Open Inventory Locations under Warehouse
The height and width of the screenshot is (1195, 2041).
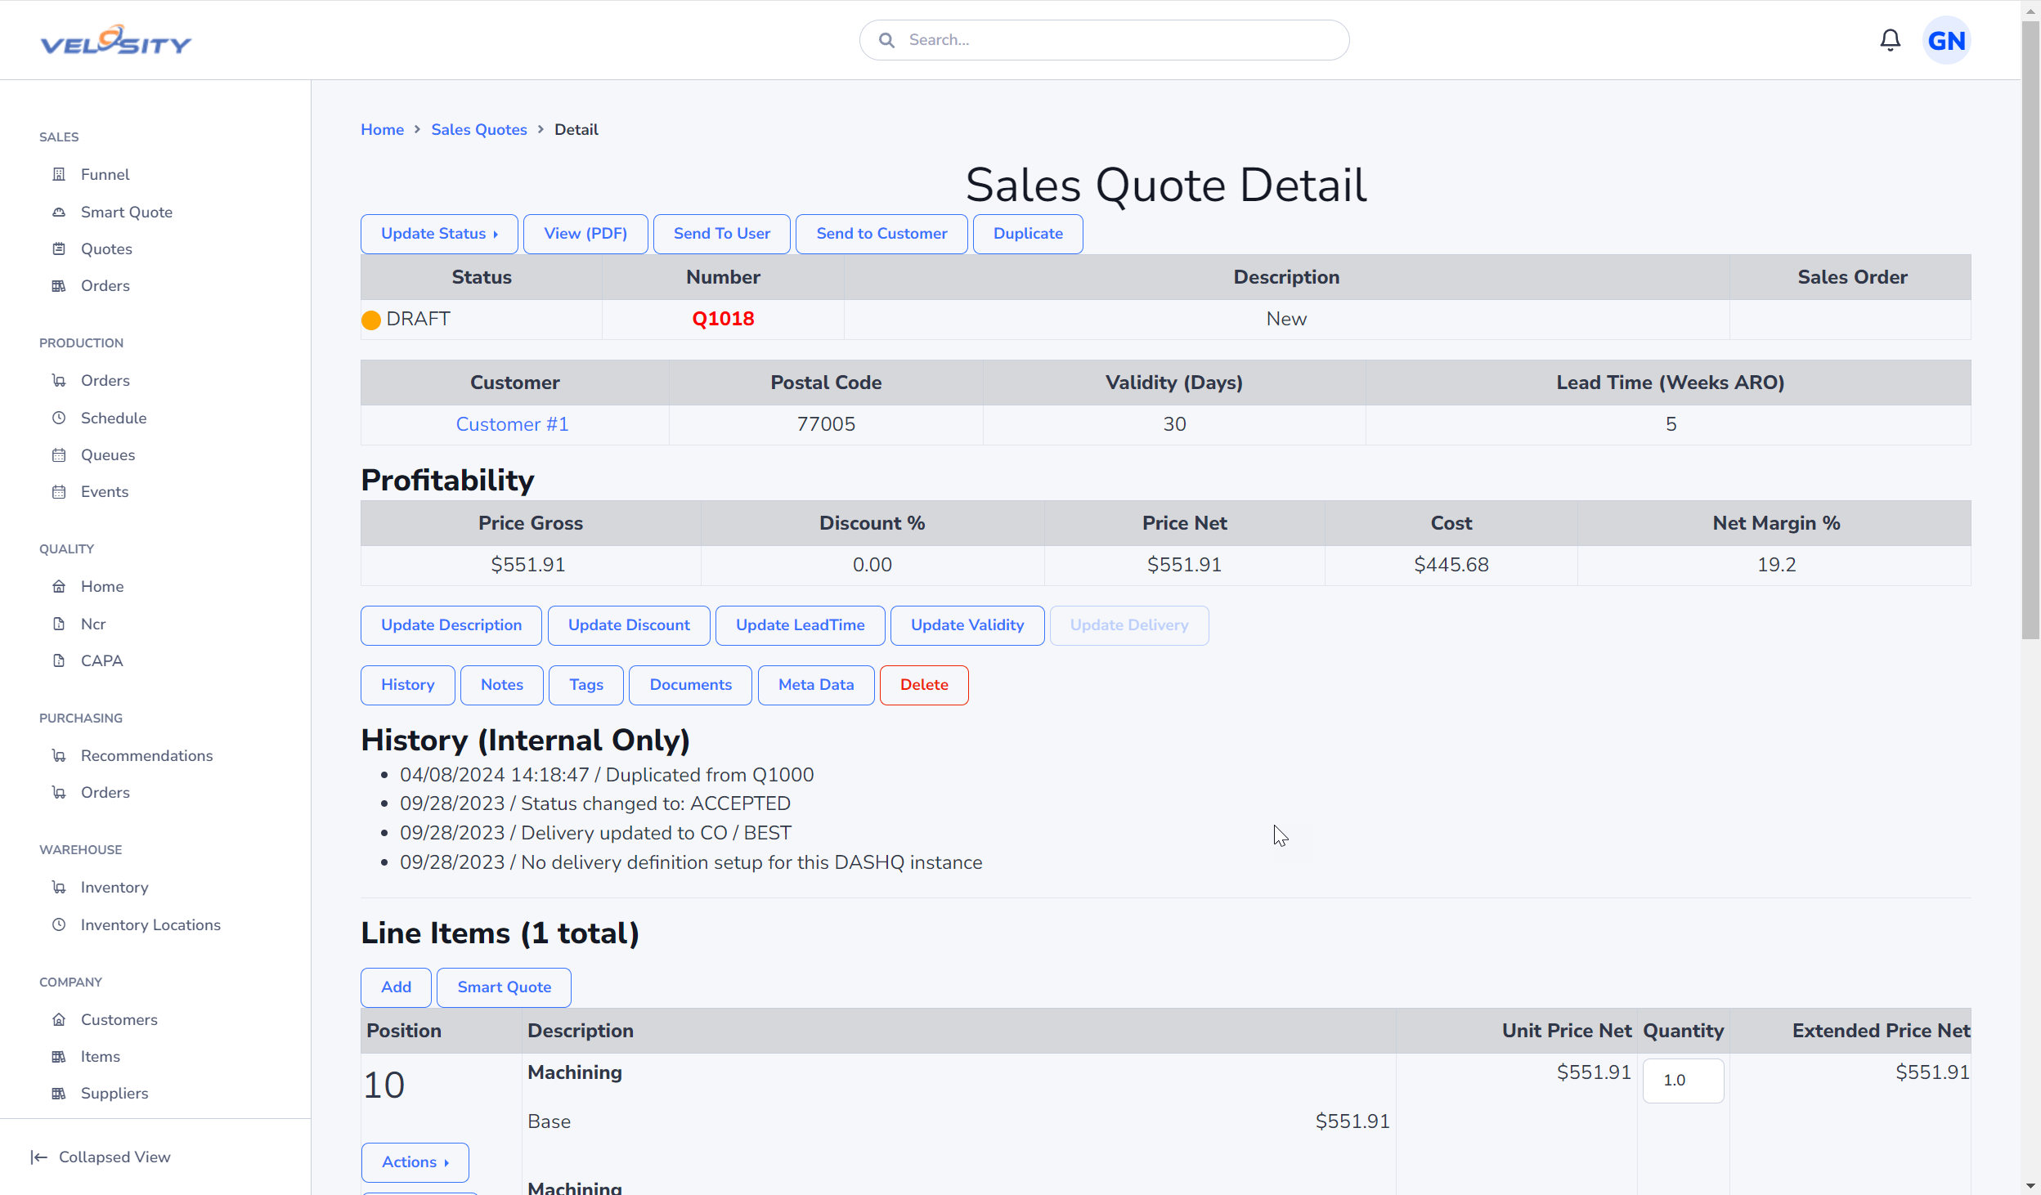click(150, 924)
